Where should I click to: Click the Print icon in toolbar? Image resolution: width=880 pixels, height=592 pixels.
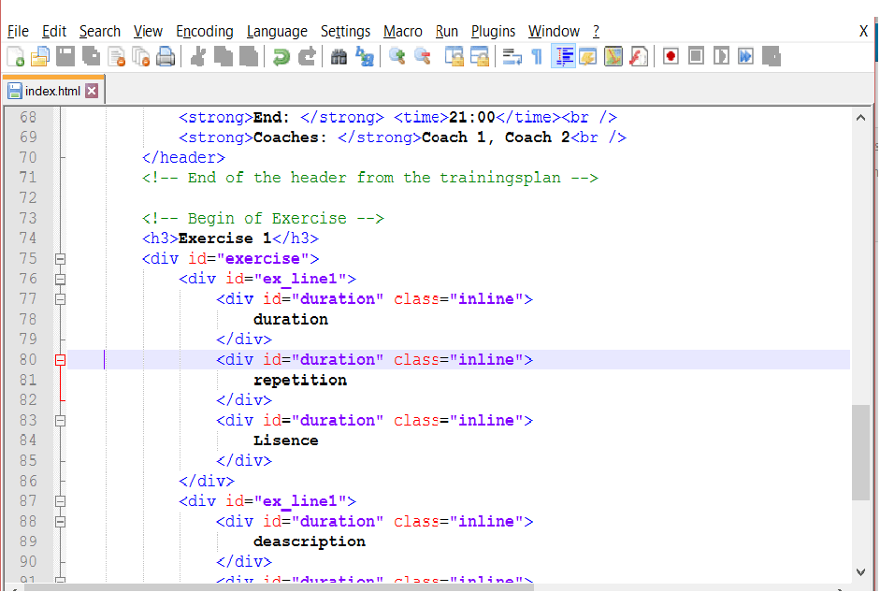click(166, 57)
